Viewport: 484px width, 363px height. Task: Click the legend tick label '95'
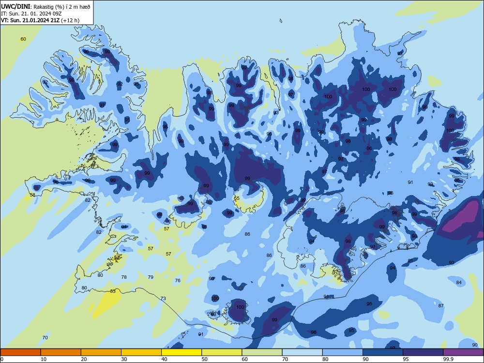coord(406,359)
